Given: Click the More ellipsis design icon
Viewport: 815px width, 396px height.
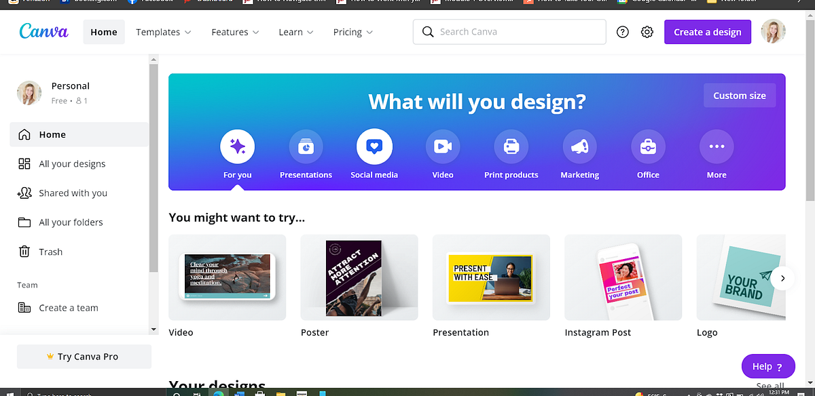Looking at the screenshot, I should coord(717,146).
